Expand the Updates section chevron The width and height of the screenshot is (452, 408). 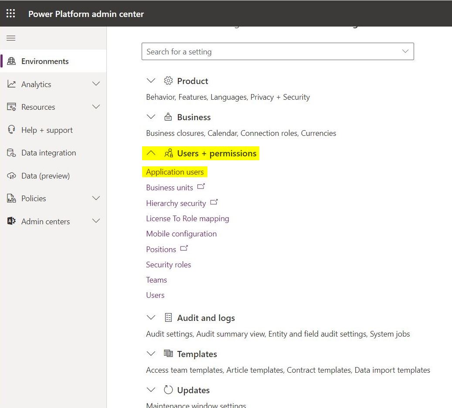pyautogui.click(x=151, y=390)
